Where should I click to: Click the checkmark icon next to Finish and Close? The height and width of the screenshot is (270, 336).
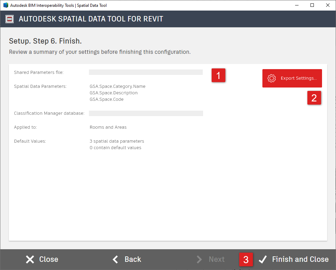click(x=263, y=259)
